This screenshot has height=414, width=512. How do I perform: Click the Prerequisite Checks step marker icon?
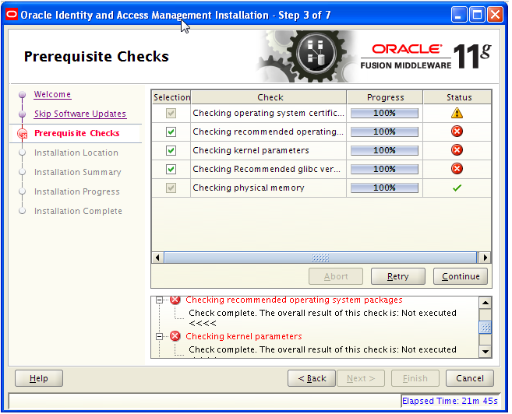pyautogui.click(x=22, y=134)
